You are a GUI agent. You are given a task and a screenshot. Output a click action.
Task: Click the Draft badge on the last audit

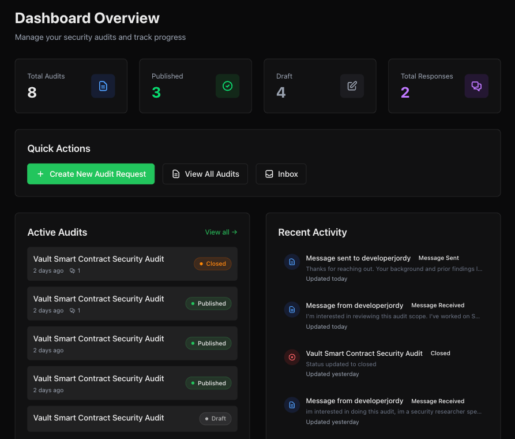[215, 418]
